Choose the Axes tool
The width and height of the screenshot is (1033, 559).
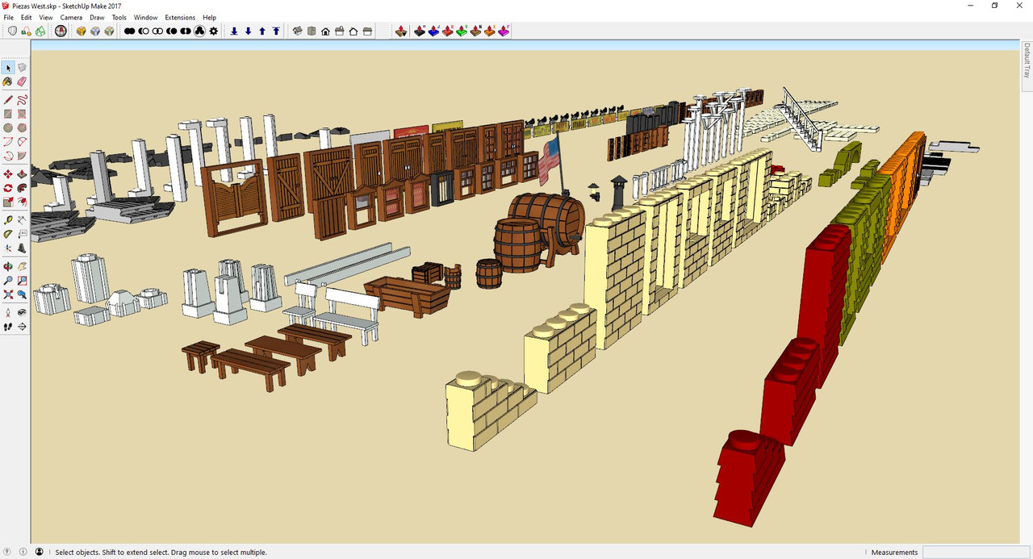click(x=8, y=248)
